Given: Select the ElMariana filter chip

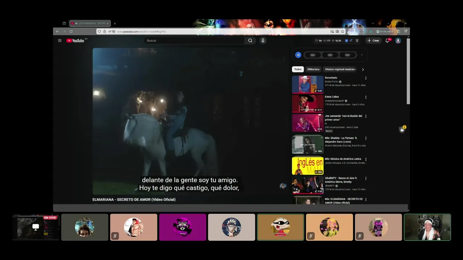Looking at the screenshot, I should pos(313,69).
